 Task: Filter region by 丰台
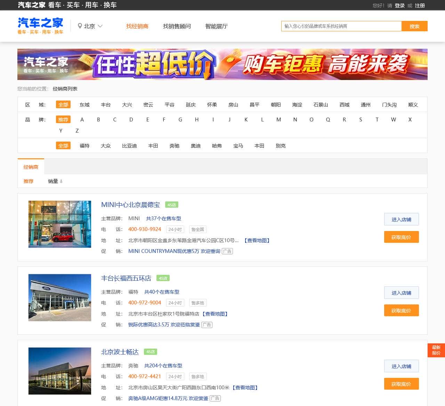click(106, 105)
